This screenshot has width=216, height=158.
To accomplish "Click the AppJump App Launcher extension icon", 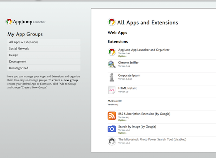I will click(x=112, y=52).
